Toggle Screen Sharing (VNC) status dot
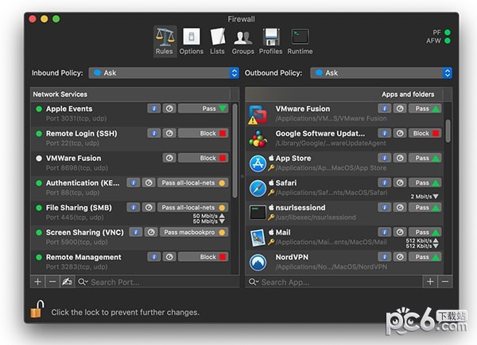Screen dimensions: 477x345 click(x=39, y=232)
